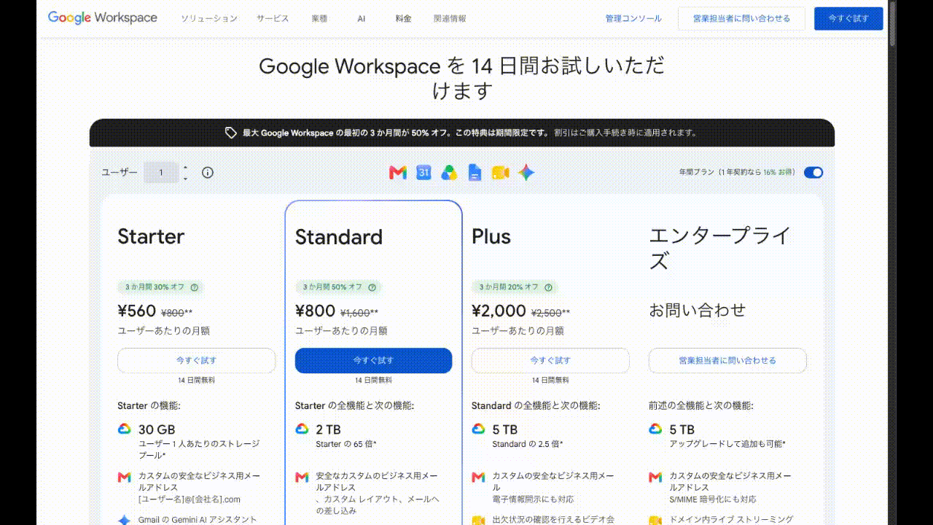
Task: Click the Gemini icon in Starter plan features
Action: click(125, 520)
